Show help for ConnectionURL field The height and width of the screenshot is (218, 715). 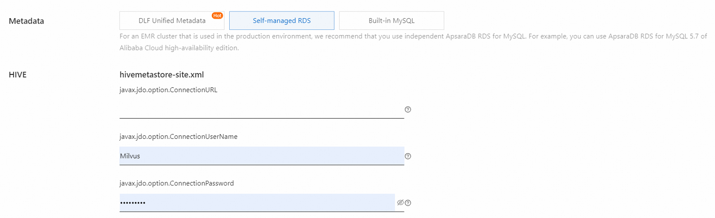(408, 109)
